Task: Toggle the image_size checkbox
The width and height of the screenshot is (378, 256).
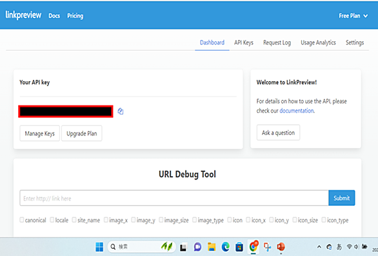Action: point(161,220)
